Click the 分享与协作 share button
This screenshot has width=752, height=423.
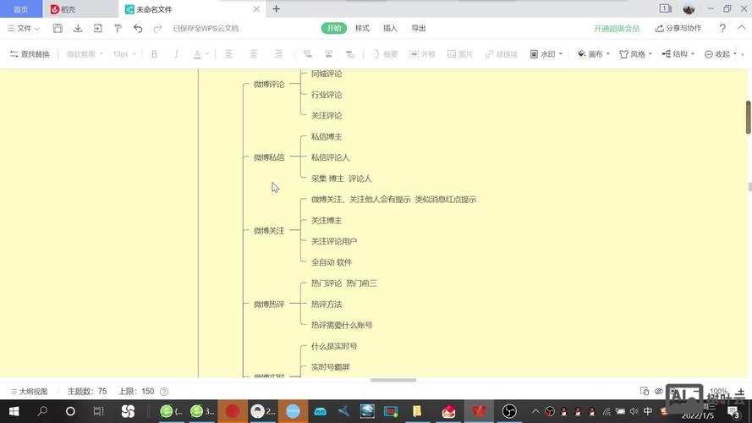point(678,28)
